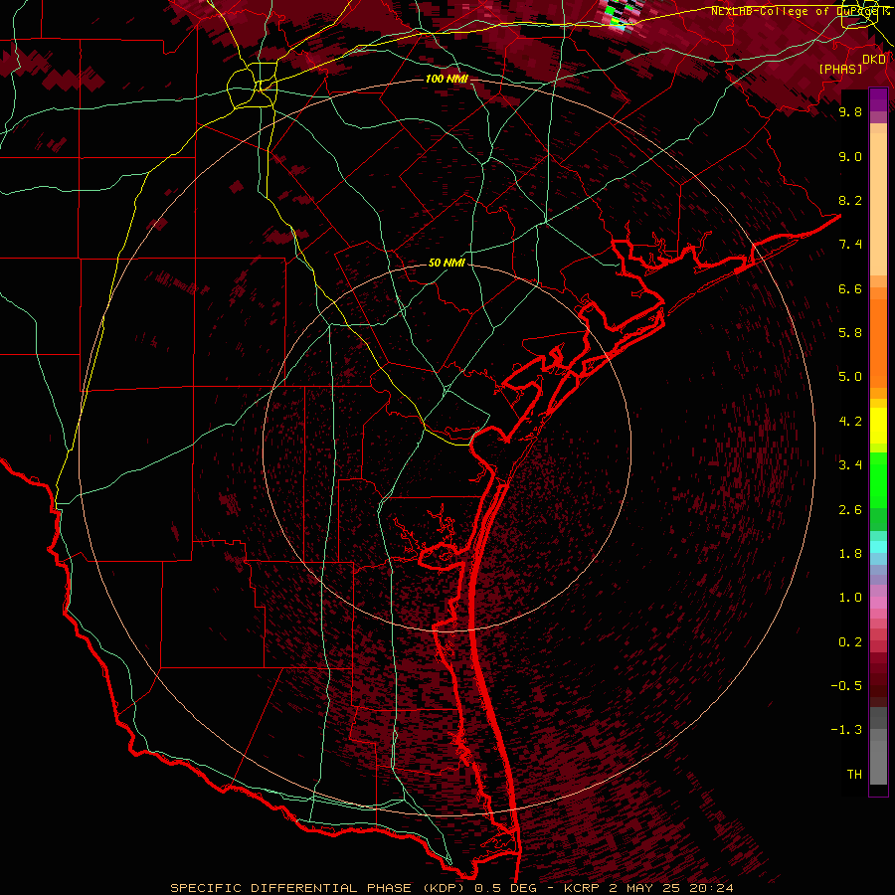Click the "-0.5" value on the scale
This screenshot has width=895, height=895.
(x=846, y=686)
